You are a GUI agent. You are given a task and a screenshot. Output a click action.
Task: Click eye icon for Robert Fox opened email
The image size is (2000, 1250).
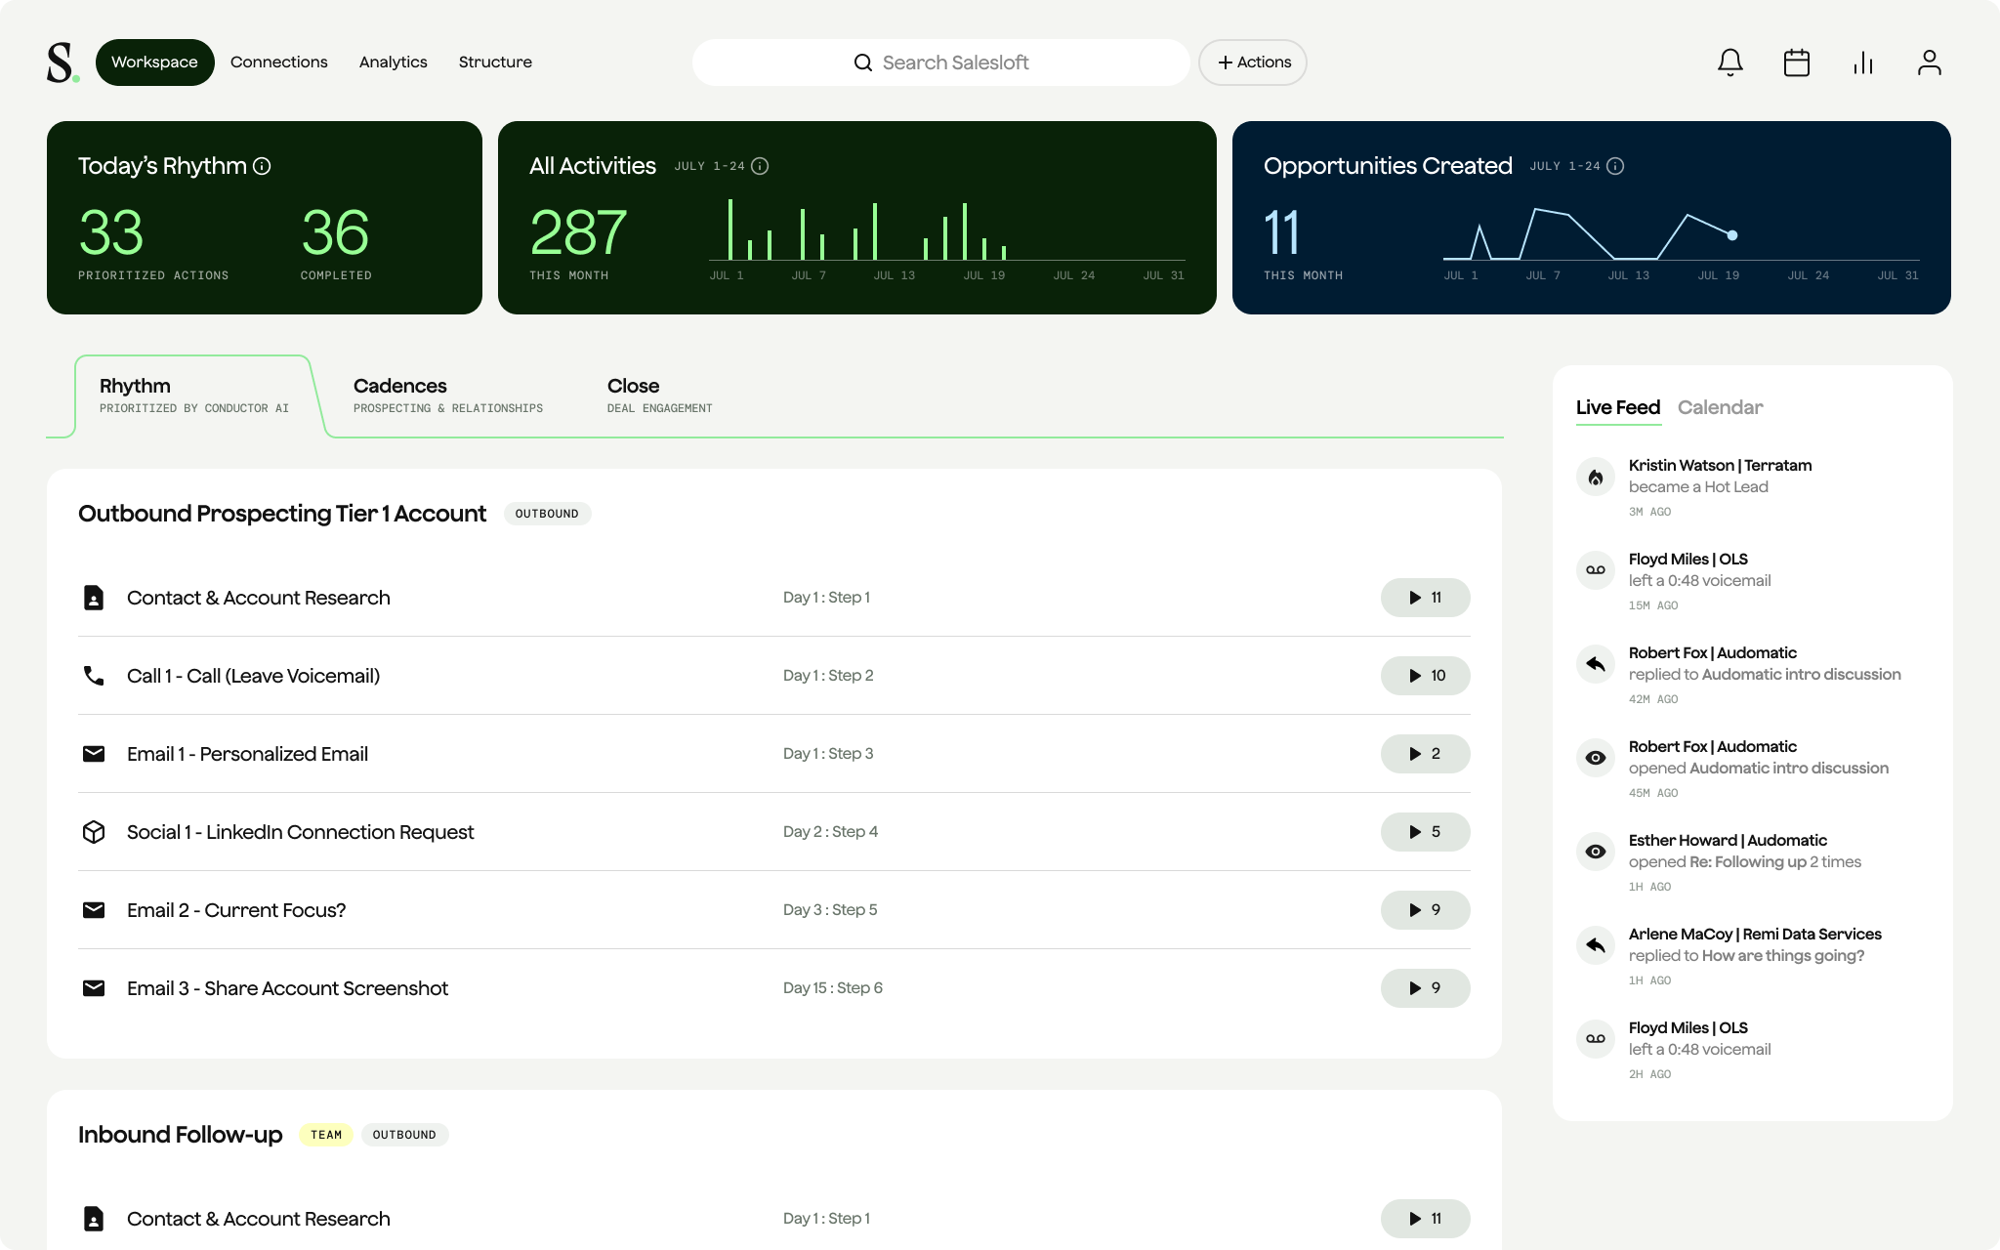tap(1596, 758)
